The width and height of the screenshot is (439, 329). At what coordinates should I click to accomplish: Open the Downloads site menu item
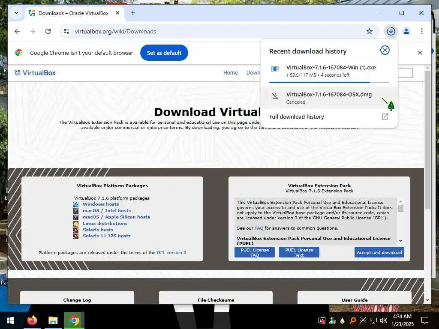click(x=253, y=73)
